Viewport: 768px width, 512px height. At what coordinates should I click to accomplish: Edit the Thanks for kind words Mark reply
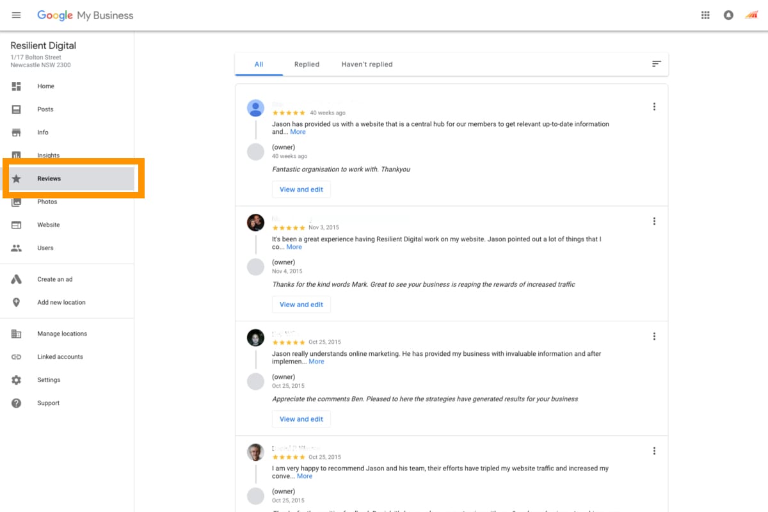click(301, 305)
